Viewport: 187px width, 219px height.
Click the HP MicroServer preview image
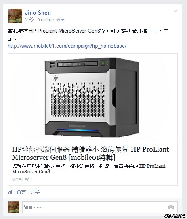[92, 97]
